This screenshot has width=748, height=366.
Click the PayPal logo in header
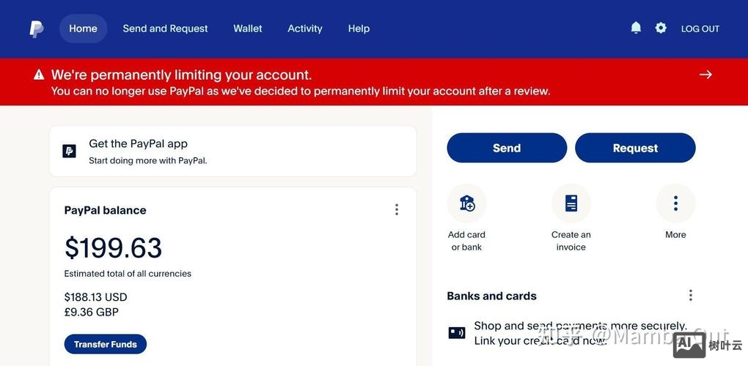tap(36, 29)
